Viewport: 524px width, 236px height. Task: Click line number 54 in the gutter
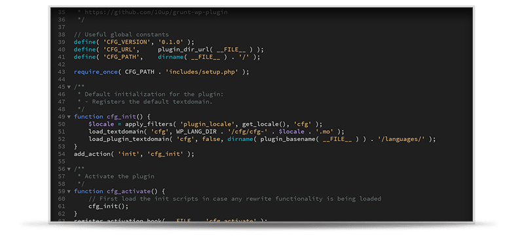[x=62, y=154]
